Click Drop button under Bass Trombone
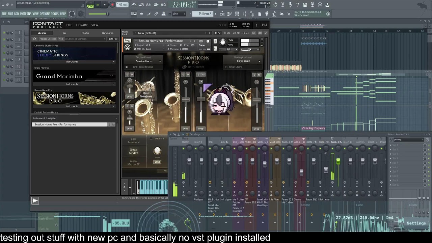This screenshot has height=243, width=432. tap(129, 97)
